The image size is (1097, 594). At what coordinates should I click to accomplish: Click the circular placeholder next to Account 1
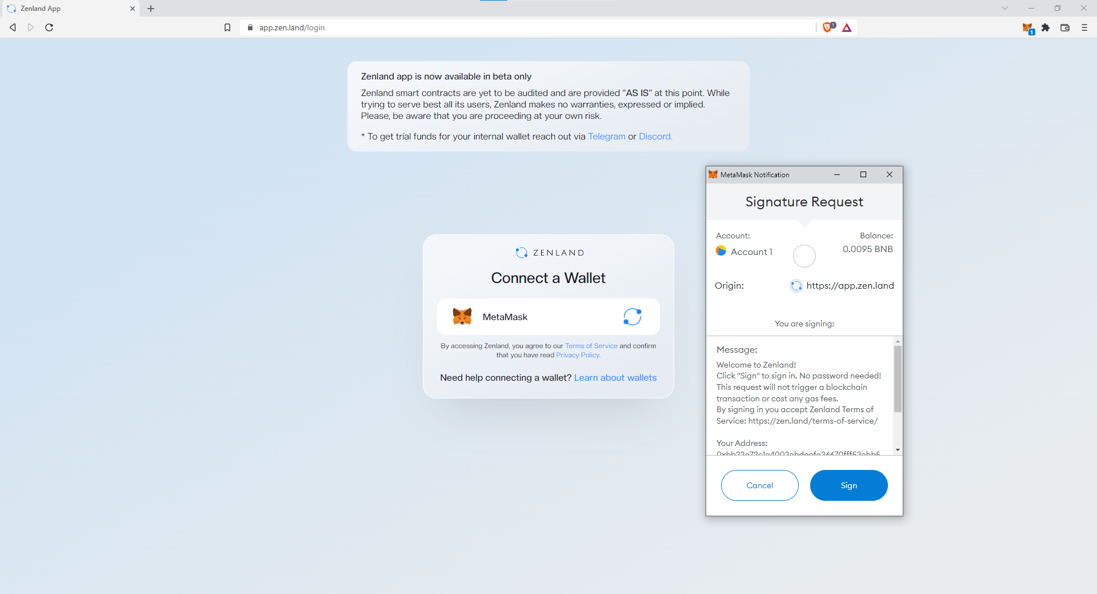(804, 256)
